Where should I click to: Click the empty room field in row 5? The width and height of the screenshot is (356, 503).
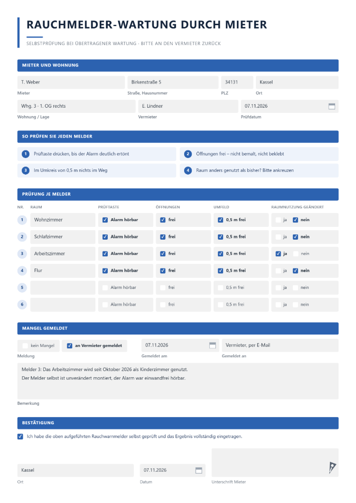pos(63,288)
